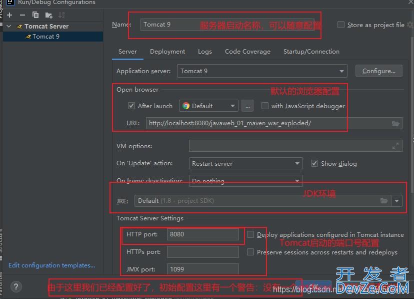This screenshot has width=414, height=299.
Task: Switch to the Logs tab
Action: click(x=205, y=52)
